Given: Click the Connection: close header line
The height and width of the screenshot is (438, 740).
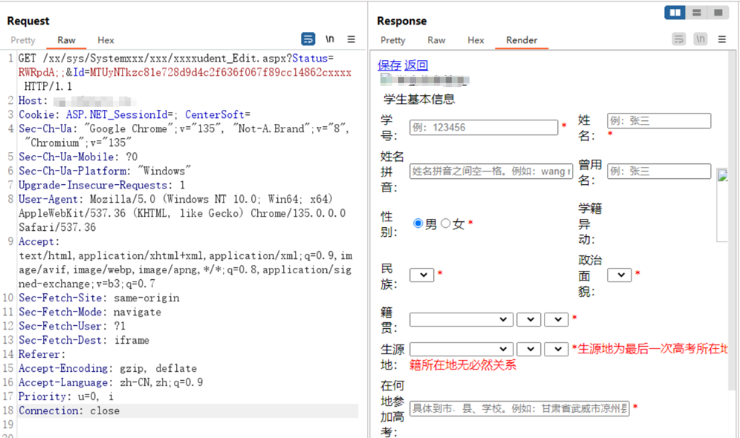Looking at the screenshot, I should (x=69, y=411).
